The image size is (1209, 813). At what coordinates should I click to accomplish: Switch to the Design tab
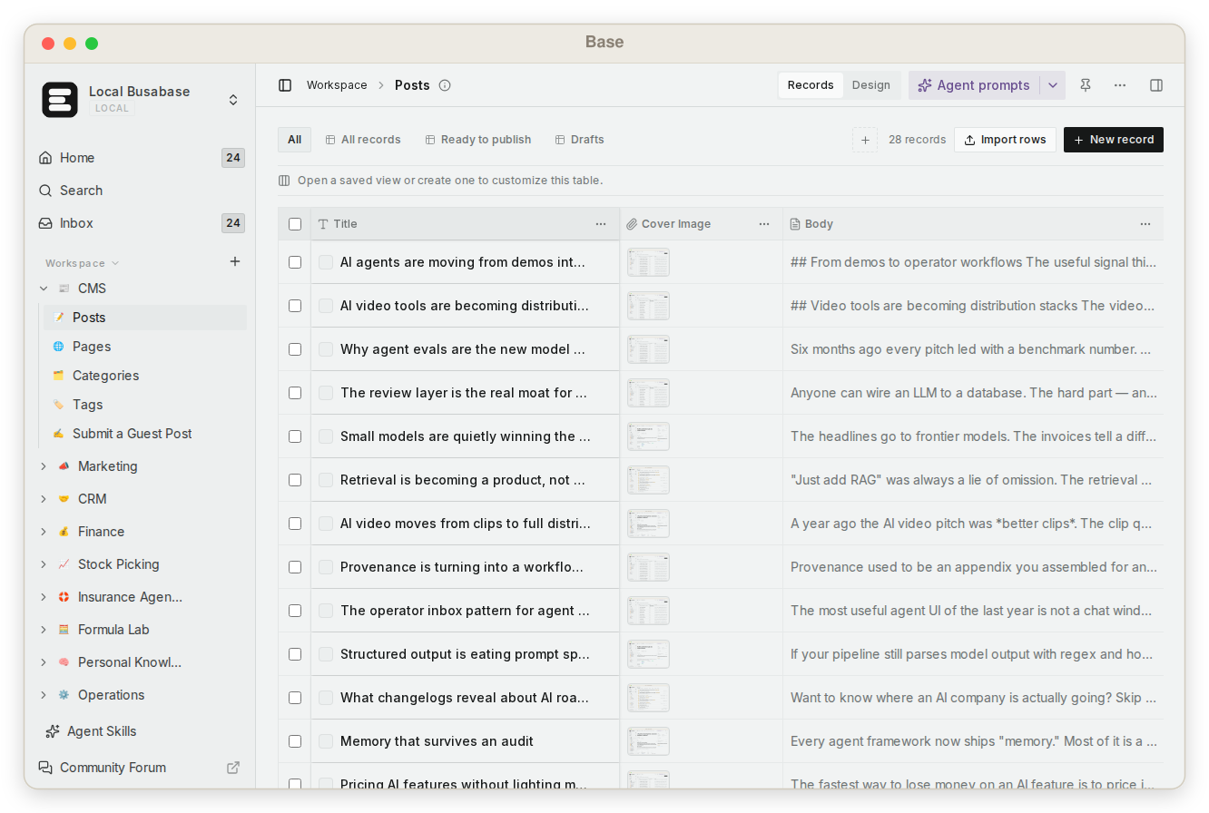(871, 85)
